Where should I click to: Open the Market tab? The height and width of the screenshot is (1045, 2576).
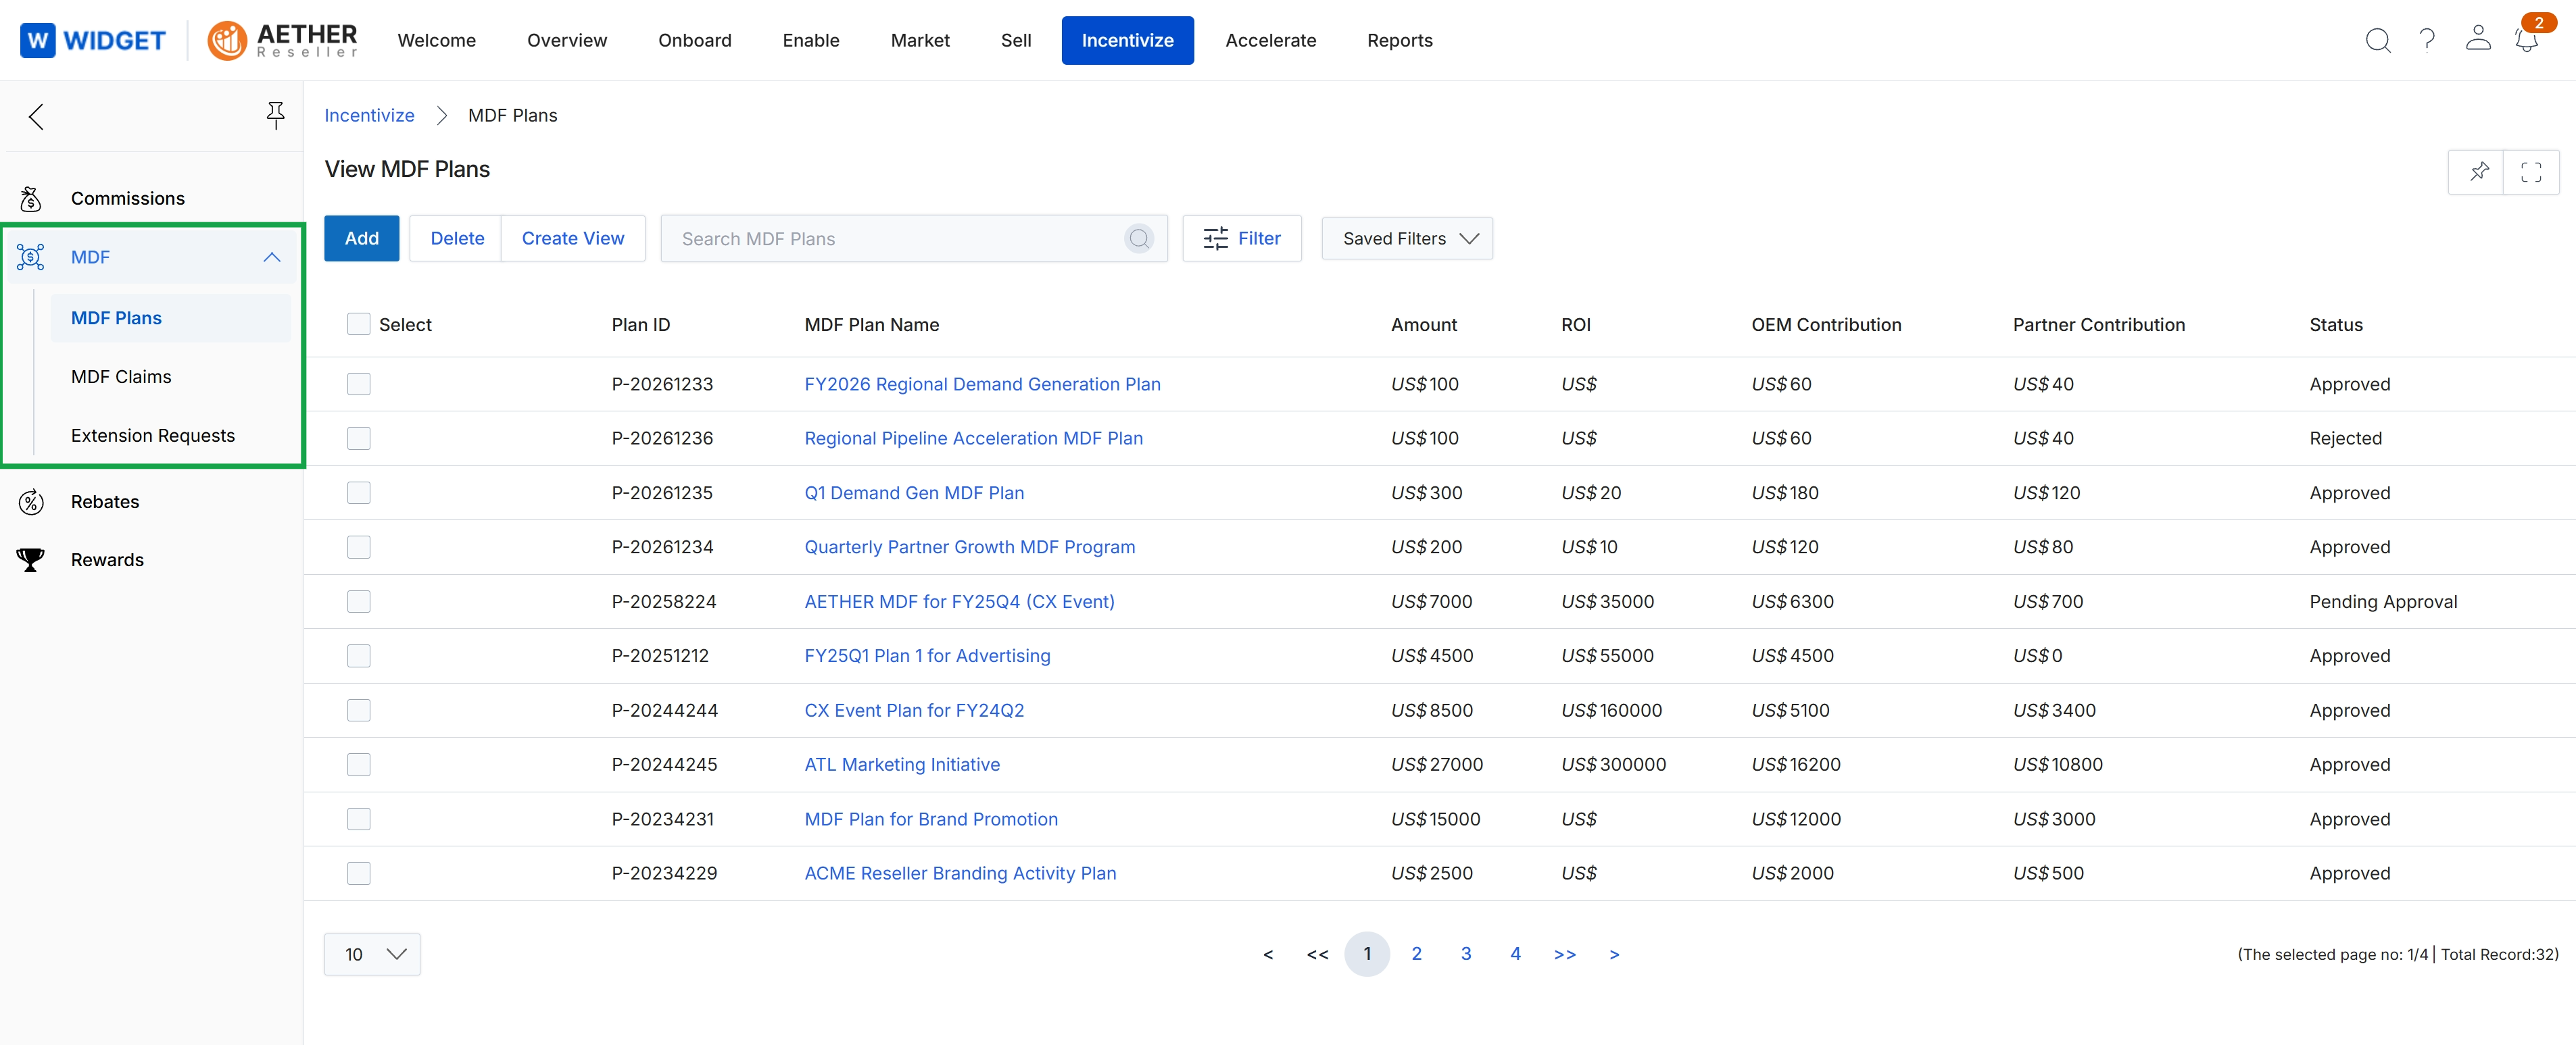coord(920,40)
